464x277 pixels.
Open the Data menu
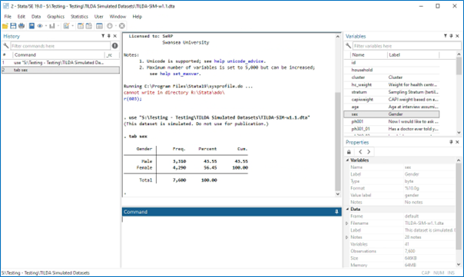[x=36, y=17]
